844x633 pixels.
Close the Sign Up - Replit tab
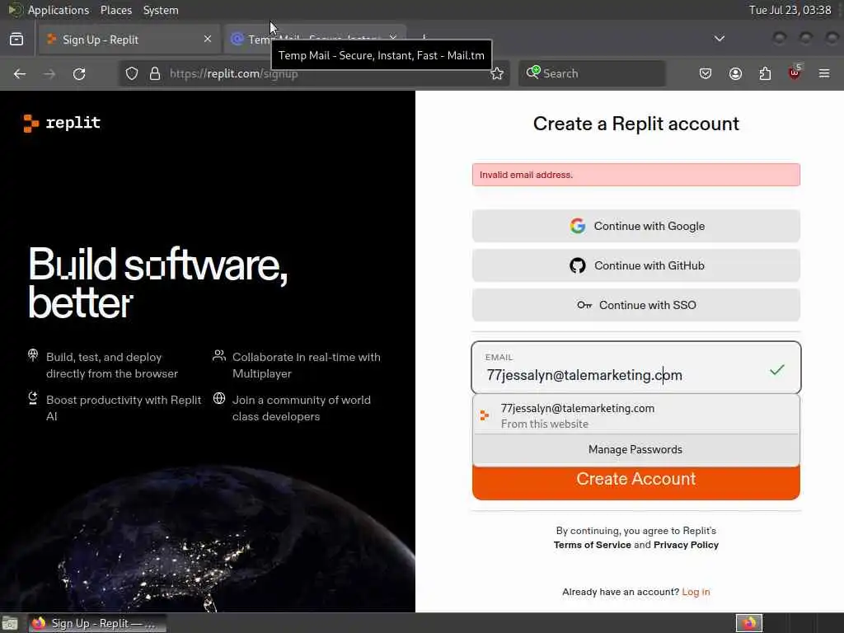(x=207, y=39)
